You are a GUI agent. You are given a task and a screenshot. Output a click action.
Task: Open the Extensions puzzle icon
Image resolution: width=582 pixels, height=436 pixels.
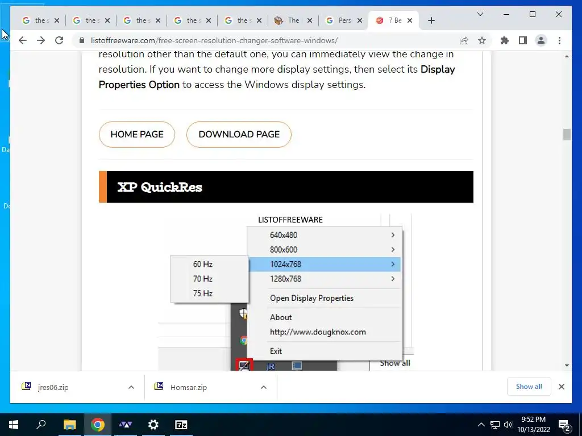[505, 40]
